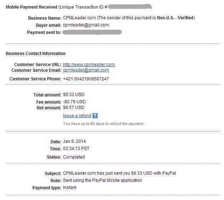
Task: Select the Fee amount -$0.76 USD
Action: 74,102
